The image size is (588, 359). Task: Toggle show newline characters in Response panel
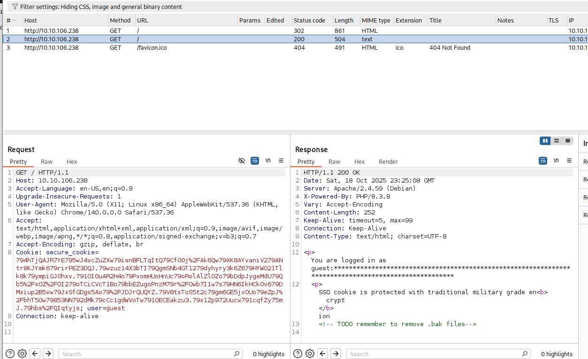click(x=556, y=160)
